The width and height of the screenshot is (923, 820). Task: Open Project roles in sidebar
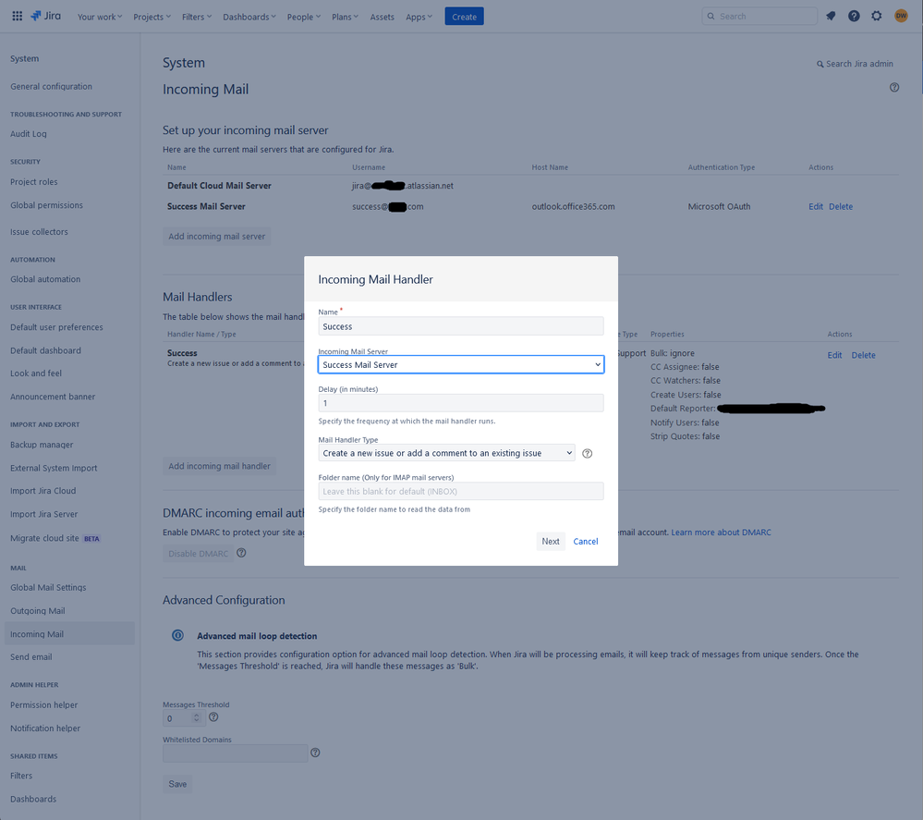(x=33, y=181)
